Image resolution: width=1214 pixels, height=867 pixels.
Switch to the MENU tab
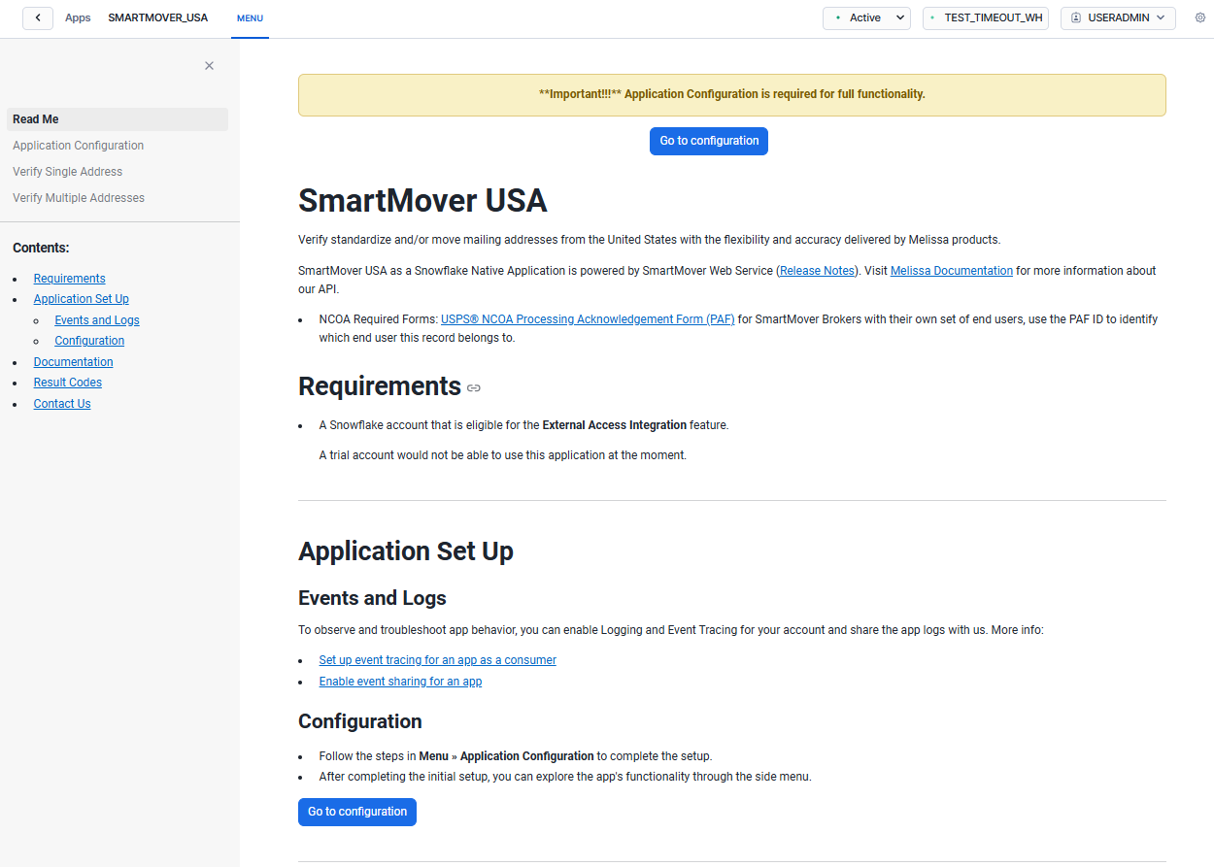250,18
